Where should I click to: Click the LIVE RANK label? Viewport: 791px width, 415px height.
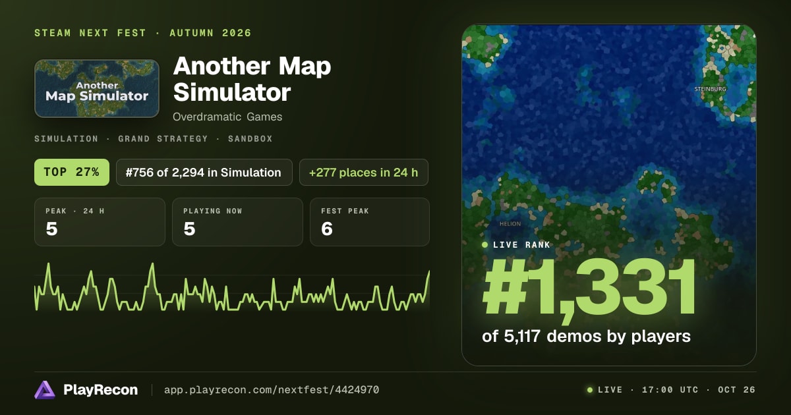point(521,245)
